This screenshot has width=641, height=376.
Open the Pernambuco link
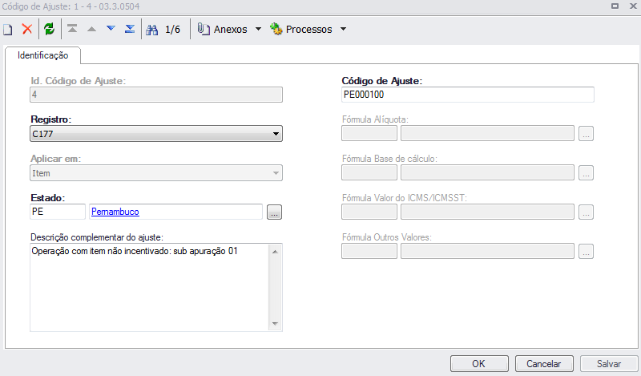(116, 212)
